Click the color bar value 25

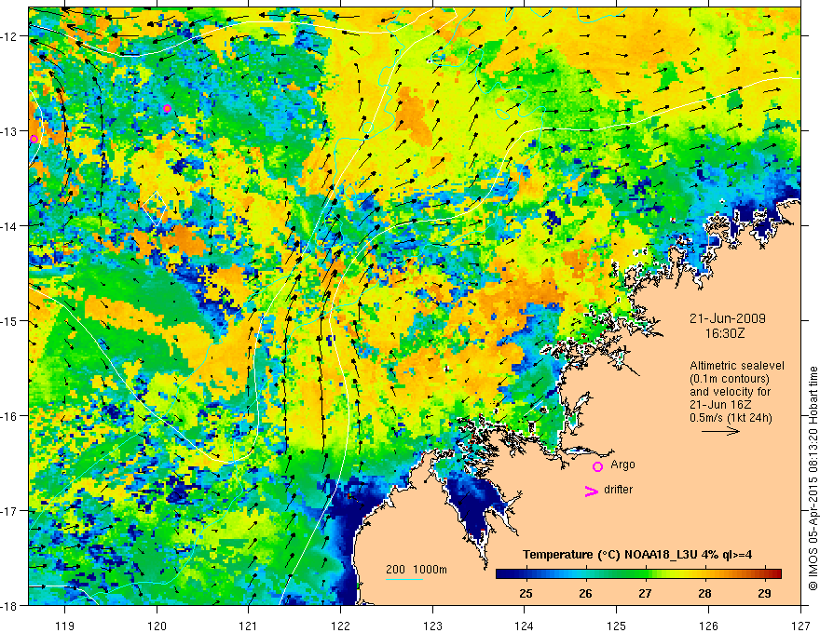click(526, 593)
